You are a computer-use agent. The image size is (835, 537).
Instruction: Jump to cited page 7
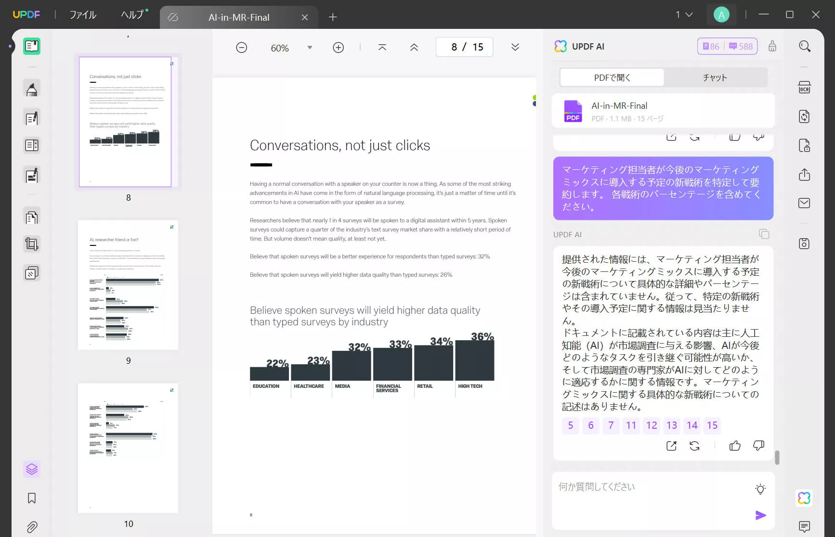coord(611,425)
